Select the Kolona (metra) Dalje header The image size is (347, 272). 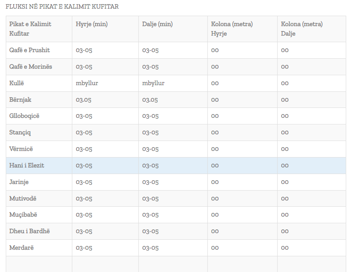pyautogui.click(x=302, y=29)
